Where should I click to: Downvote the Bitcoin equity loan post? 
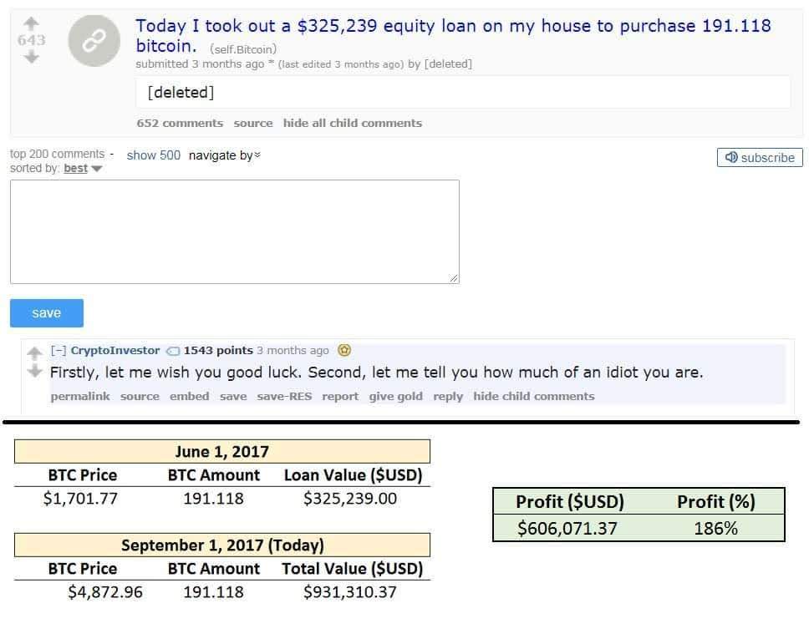pyautogui.click(x=31, y=57)
